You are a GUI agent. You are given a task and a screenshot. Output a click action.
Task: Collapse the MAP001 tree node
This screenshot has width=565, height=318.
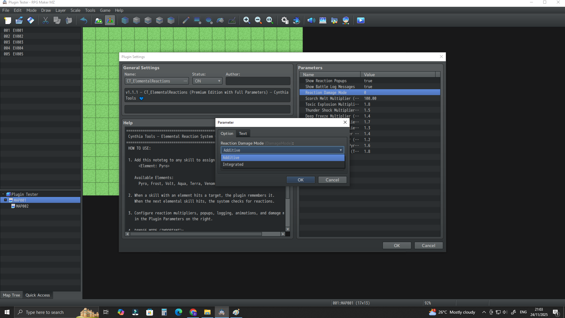[5, 200]
